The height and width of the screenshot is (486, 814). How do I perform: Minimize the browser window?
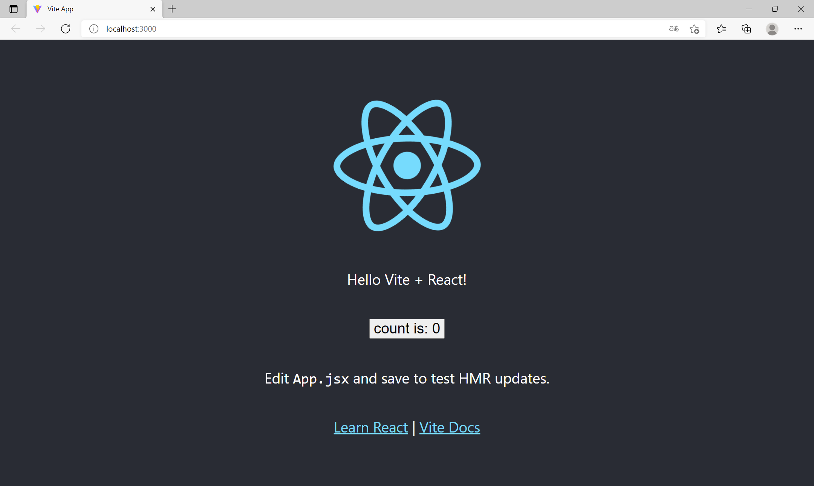pos(749,9)
